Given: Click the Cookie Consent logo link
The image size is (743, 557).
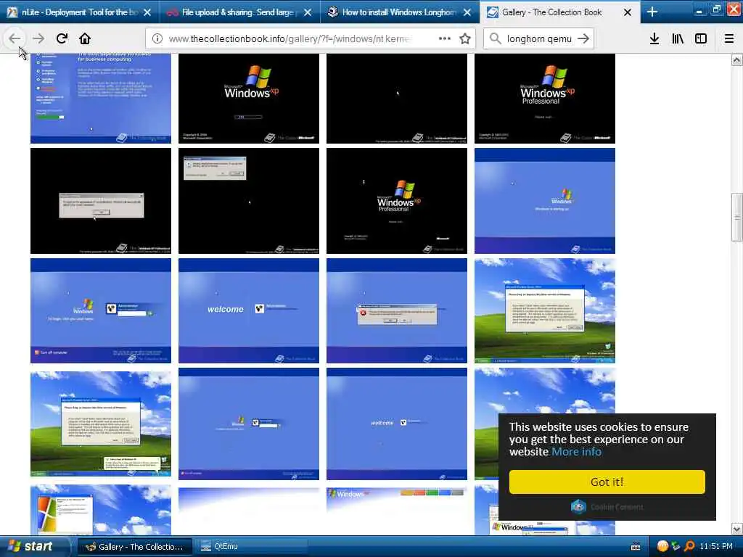Looking at the screenshot, I should pos(607,507).
